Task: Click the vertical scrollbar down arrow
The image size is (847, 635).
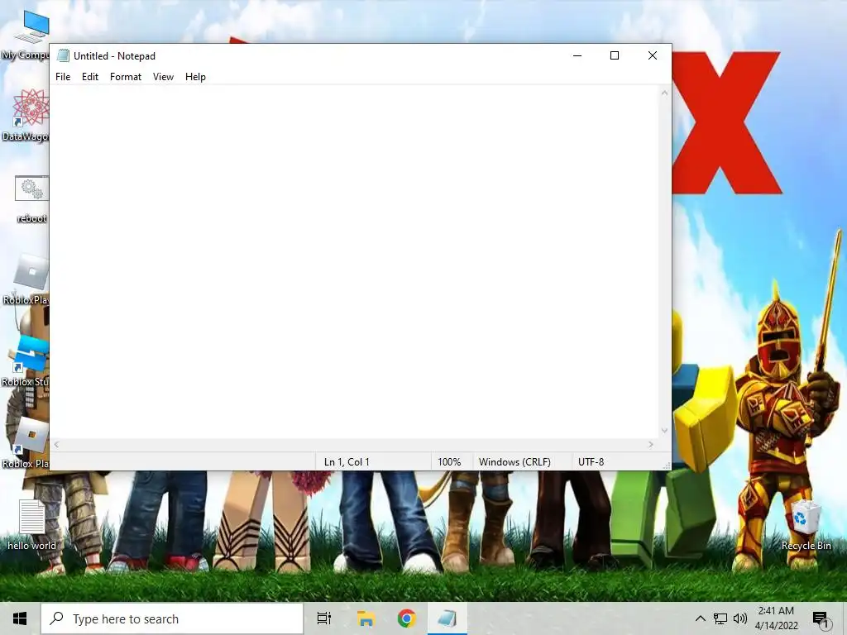Action: pos(664,431)
